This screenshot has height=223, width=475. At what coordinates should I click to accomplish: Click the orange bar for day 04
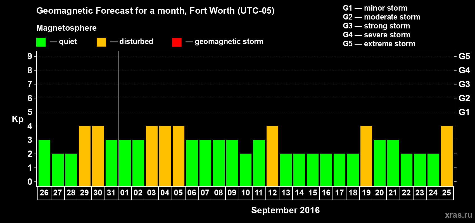click(x=165, y=156)
